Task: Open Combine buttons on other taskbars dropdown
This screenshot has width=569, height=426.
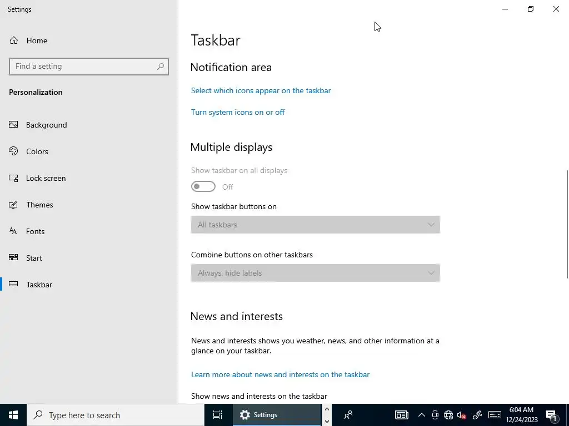Action: (316, 273)
